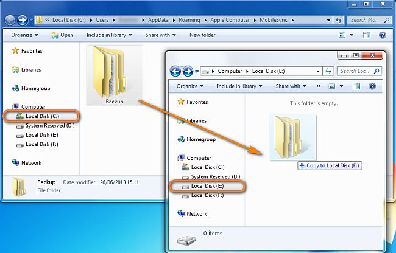Select the Backup folder in the MobileSync window
396x253 pixels.
(x=115, y=75)
